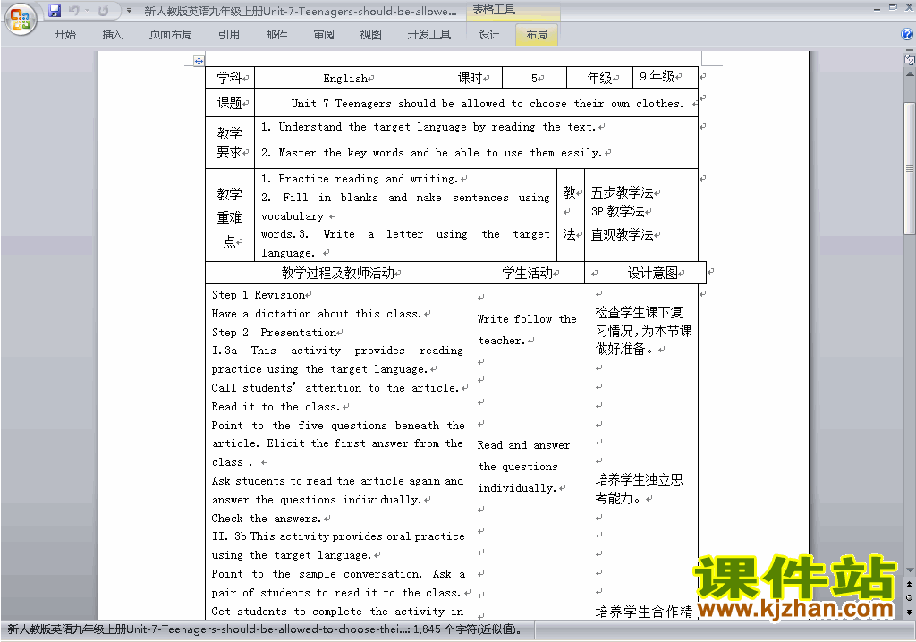Click '3P 教学法' text
This screenshot has width=916, height=642.
(x=617, y=212)
